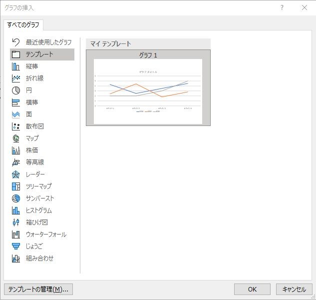Select the 等高線 surface chart icon
The width and height of the screenshot is (316, 300).
(x=15, y=162)
